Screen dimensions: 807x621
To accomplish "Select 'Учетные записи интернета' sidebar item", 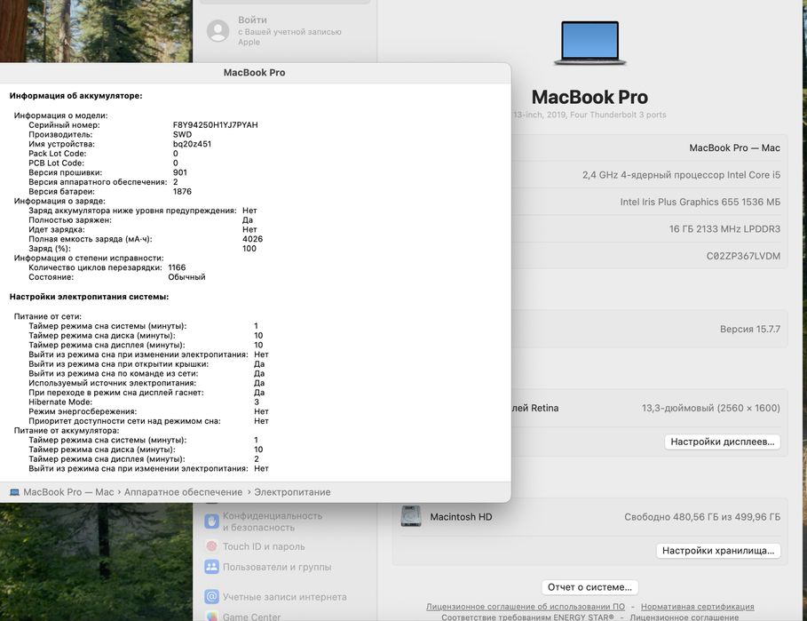I will click(x=285, y=597).
